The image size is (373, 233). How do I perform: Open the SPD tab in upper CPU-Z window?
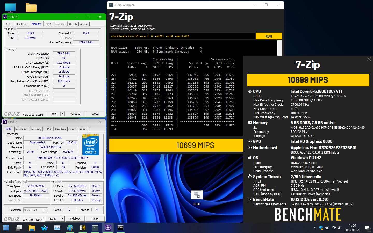coord(48,24)
